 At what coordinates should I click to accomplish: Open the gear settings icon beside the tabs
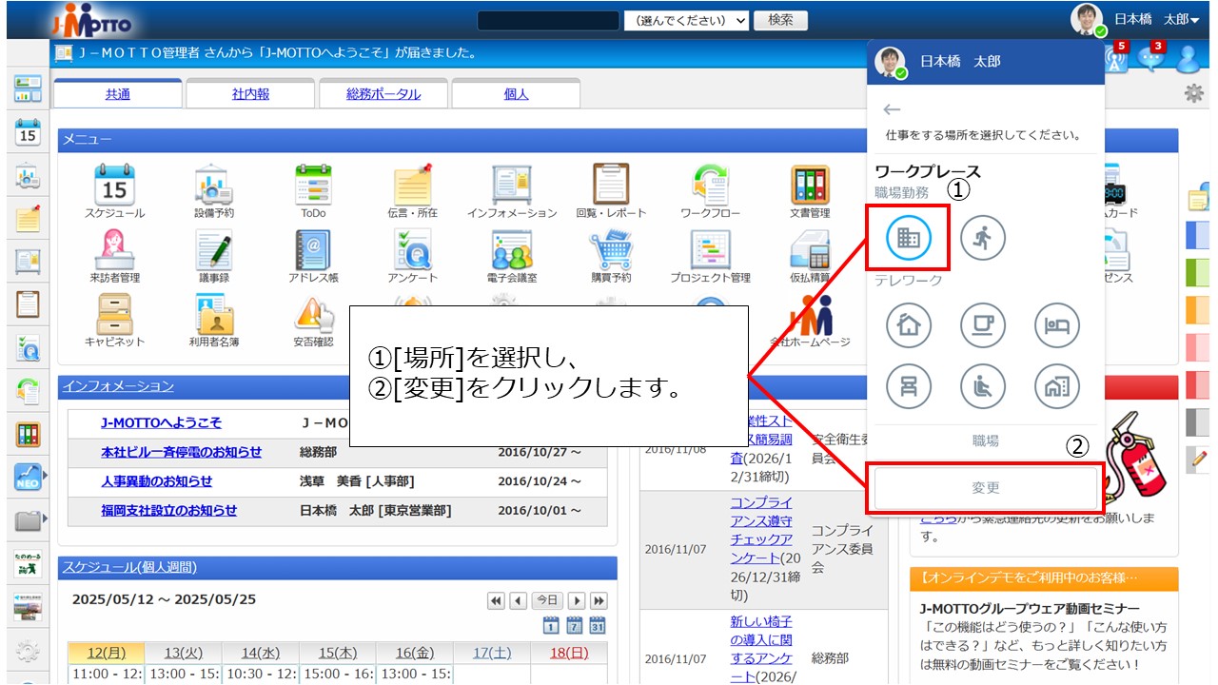point(1193,93)
